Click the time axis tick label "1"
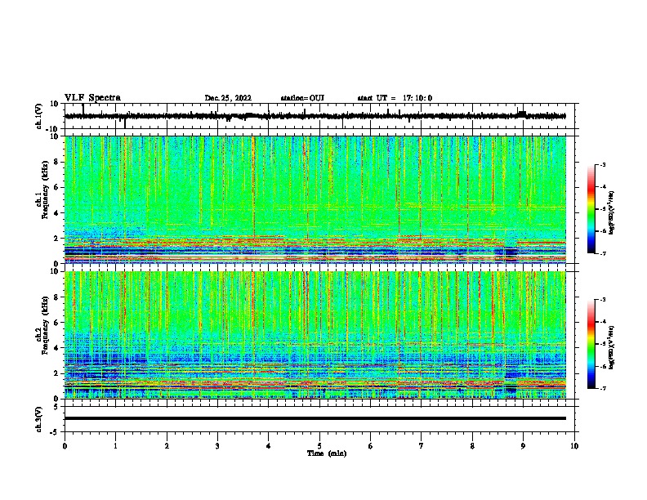Screen dimensions: 647x500 tap(115, 446)
